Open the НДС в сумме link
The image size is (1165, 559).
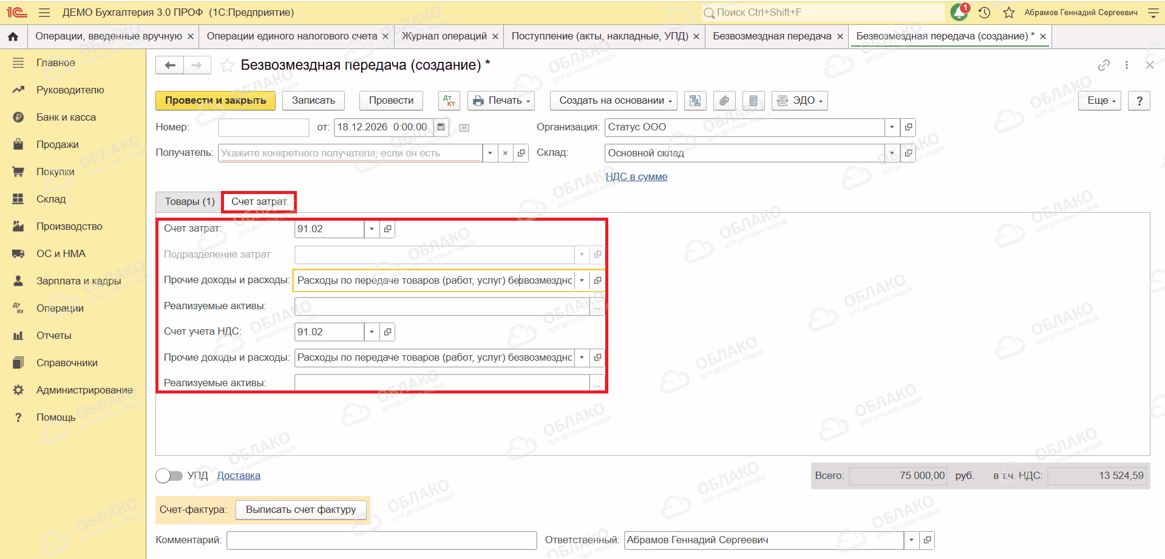click(x=636, y=177)
